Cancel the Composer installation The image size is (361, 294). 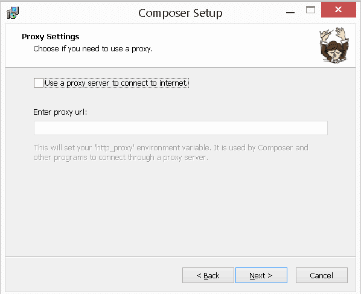(322, 275)
